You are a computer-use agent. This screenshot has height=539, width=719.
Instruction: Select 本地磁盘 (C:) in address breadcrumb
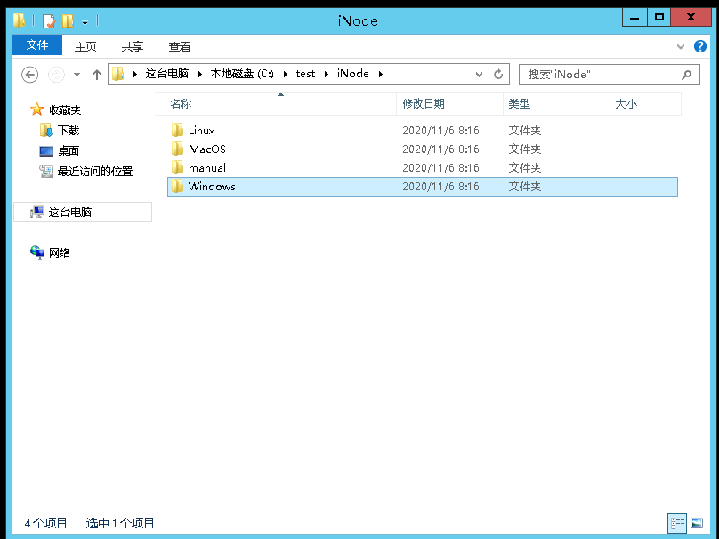coord(242,74)
